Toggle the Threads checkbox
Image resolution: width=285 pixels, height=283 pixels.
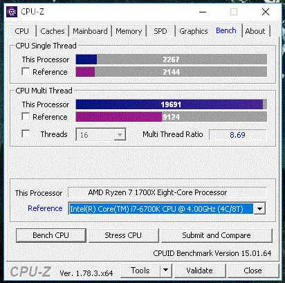tap(26, 134)
